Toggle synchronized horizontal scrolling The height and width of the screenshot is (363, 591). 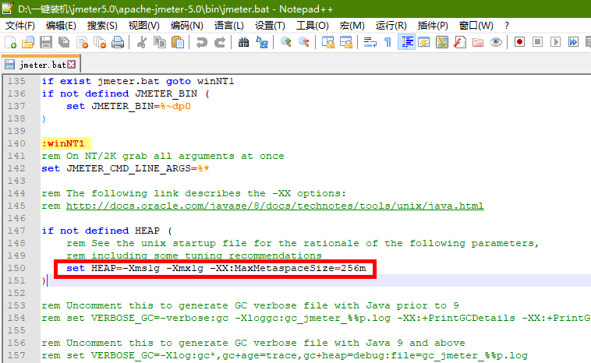[346, 42]
